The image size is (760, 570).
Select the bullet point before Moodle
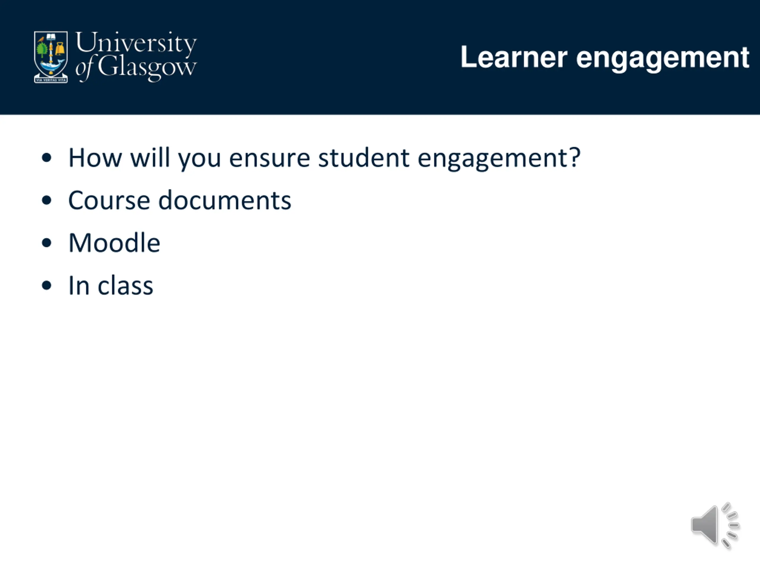(46, 243)
